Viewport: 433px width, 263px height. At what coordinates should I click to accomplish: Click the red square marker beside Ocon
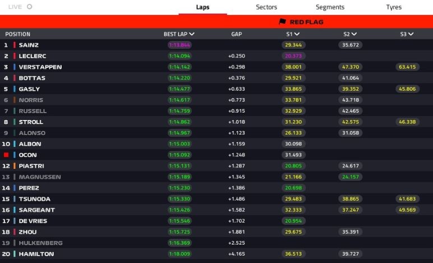click(x=6, y=155)
